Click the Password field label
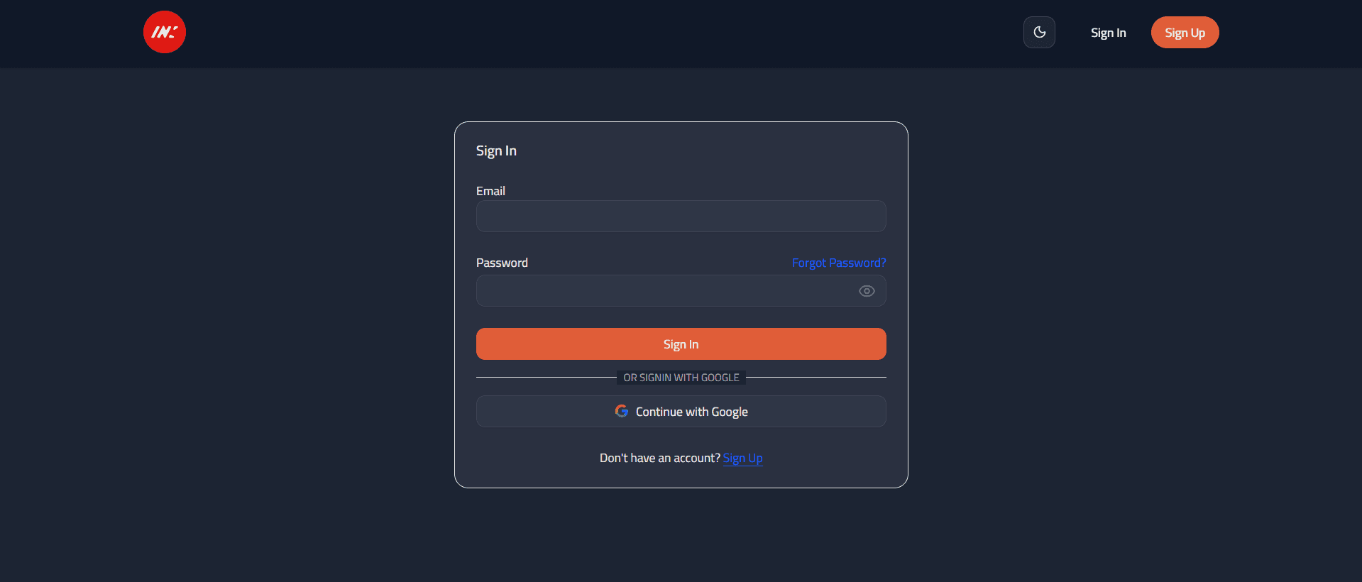Image resolution: width=1362 pixels, height=582 pixels. tap(502, 263)
